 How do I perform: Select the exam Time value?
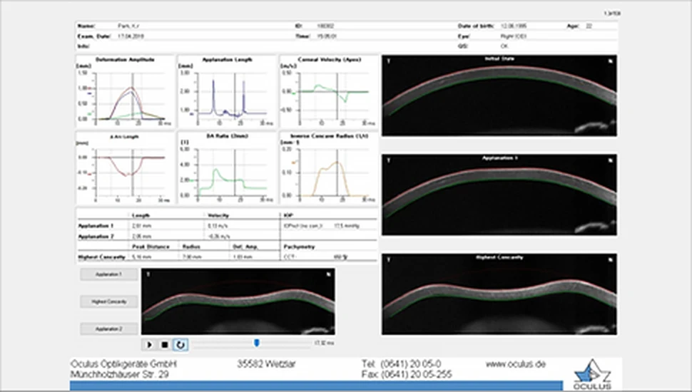(x=327, y=36)
